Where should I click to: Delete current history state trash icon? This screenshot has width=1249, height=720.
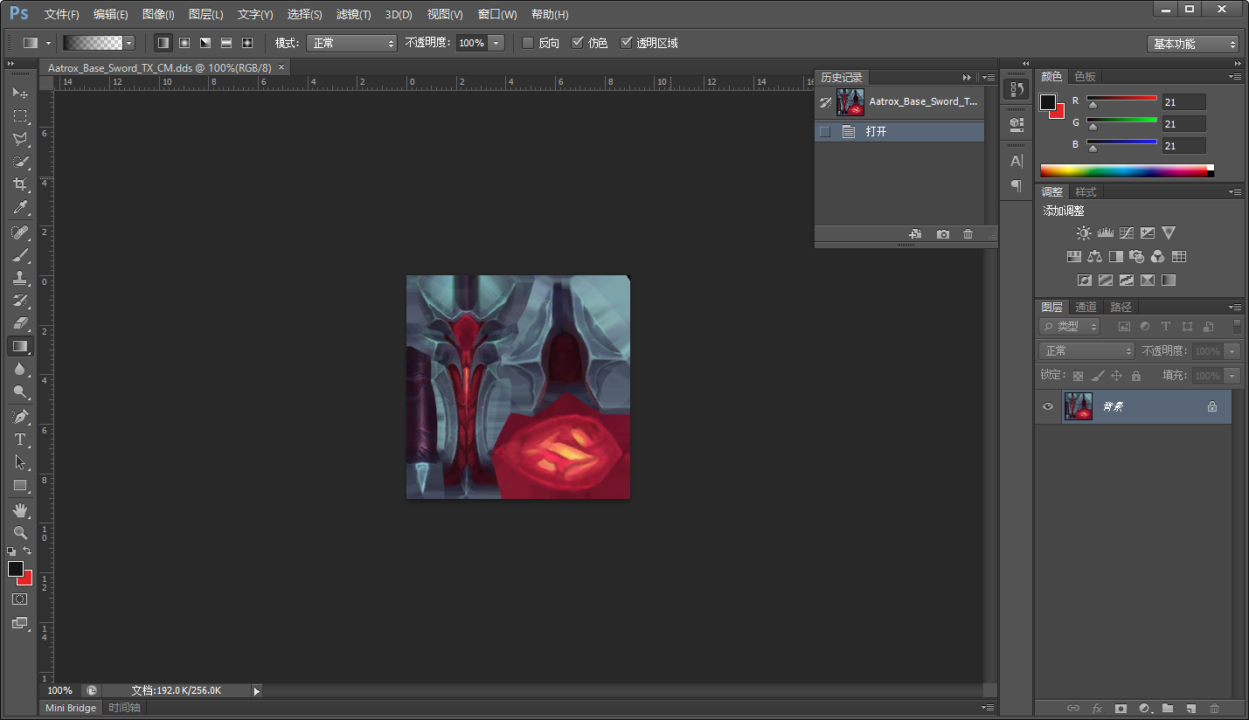[x=968, y=234]
